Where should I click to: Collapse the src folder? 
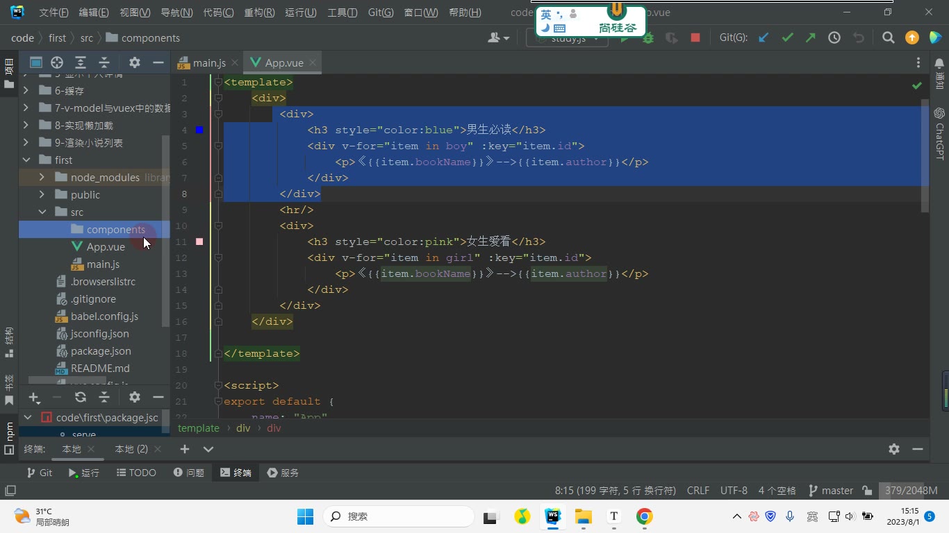[x=42, y=212]
